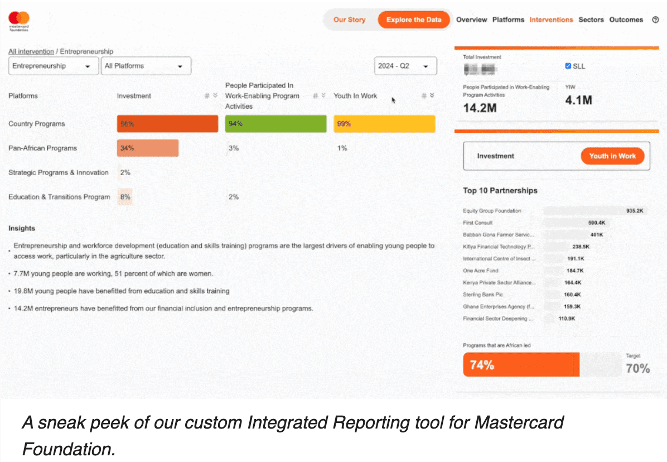Open the help question mark icon
The height and width of the screenshot is (462, 667).
[x=655, y=20]
